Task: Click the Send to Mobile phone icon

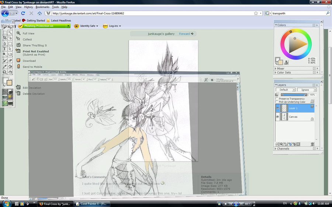Action: coord(18,66)
